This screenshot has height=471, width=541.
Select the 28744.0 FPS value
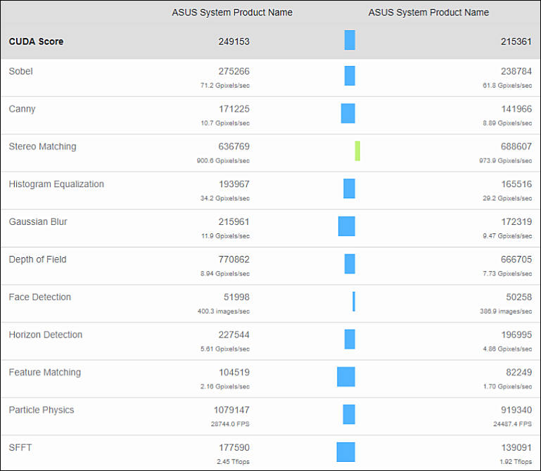230,424
